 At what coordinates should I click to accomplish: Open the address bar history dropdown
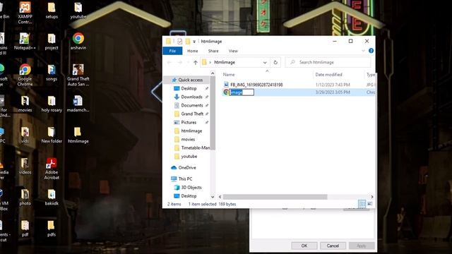(265, 62)
